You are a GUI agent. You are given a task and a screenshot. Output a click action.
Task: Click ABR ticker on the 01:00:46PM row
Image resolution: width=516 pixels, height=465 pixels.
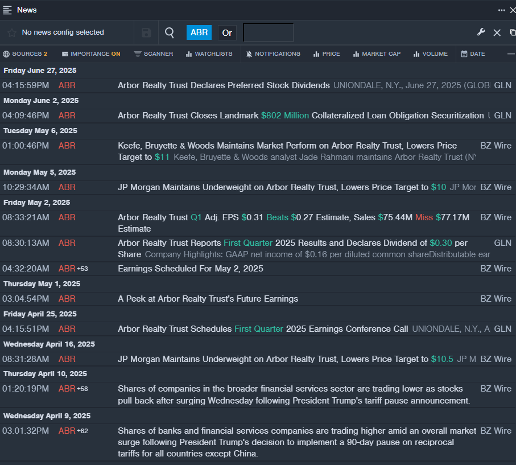click(x=67, y=146)
